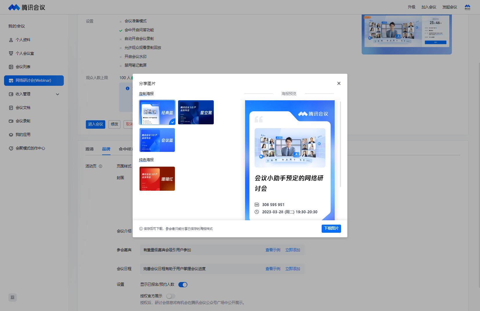Click the 下载图片 button
The width and height of the screenshot is (480, 311).
[x=331, y=228]
